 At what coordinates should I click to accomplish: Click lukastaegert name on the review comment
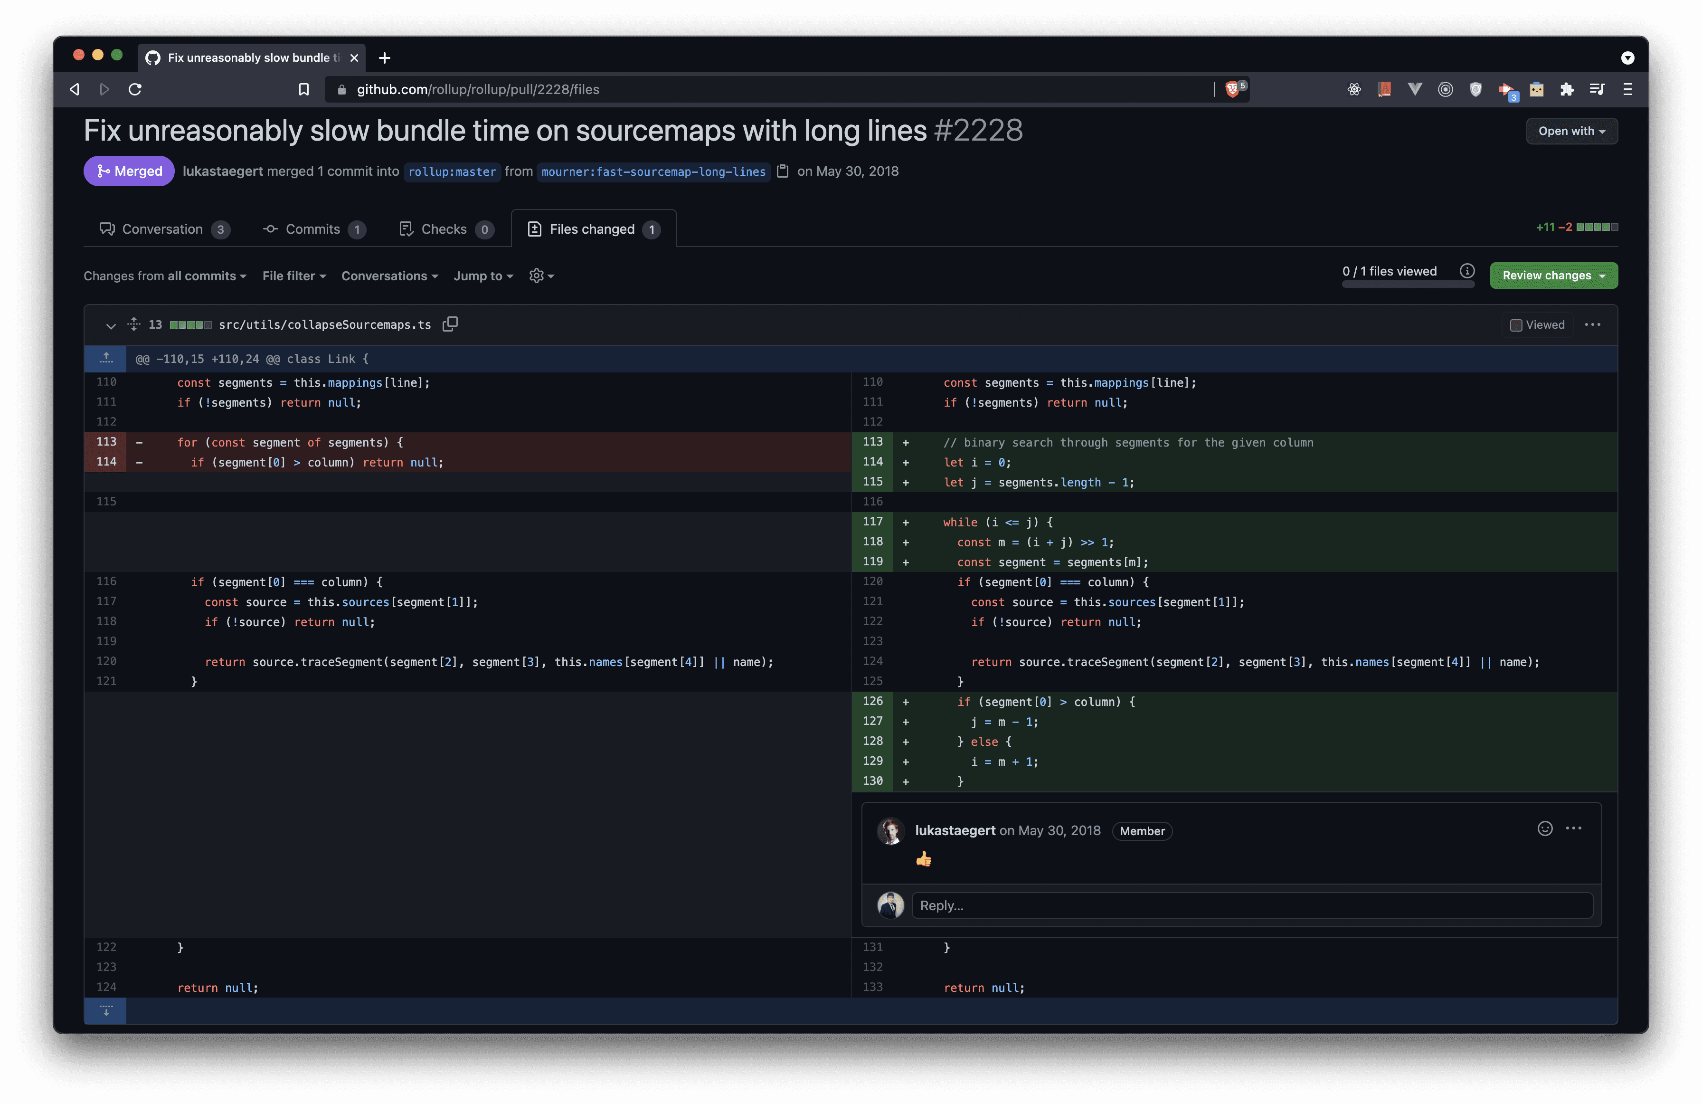[955, 830]
